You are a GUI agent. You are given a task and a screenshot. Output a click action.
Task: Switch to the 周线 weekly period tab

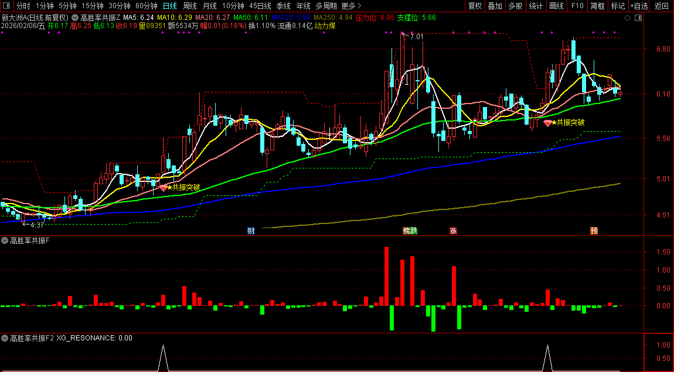tap(189, 6)
